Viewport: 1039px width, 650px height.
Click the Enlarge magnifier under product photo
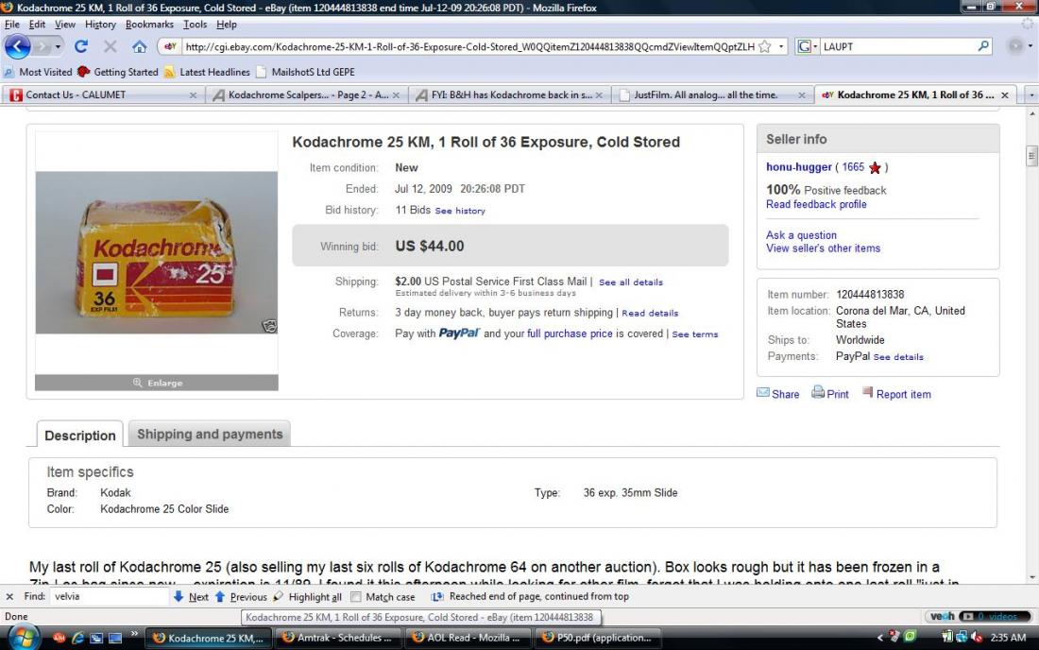click(x=137, y=383)
